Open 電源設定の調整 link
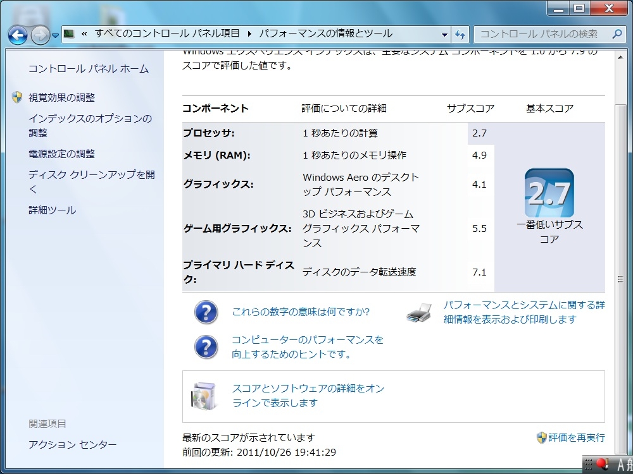The image size is (633, 474). tap(62, 154)
